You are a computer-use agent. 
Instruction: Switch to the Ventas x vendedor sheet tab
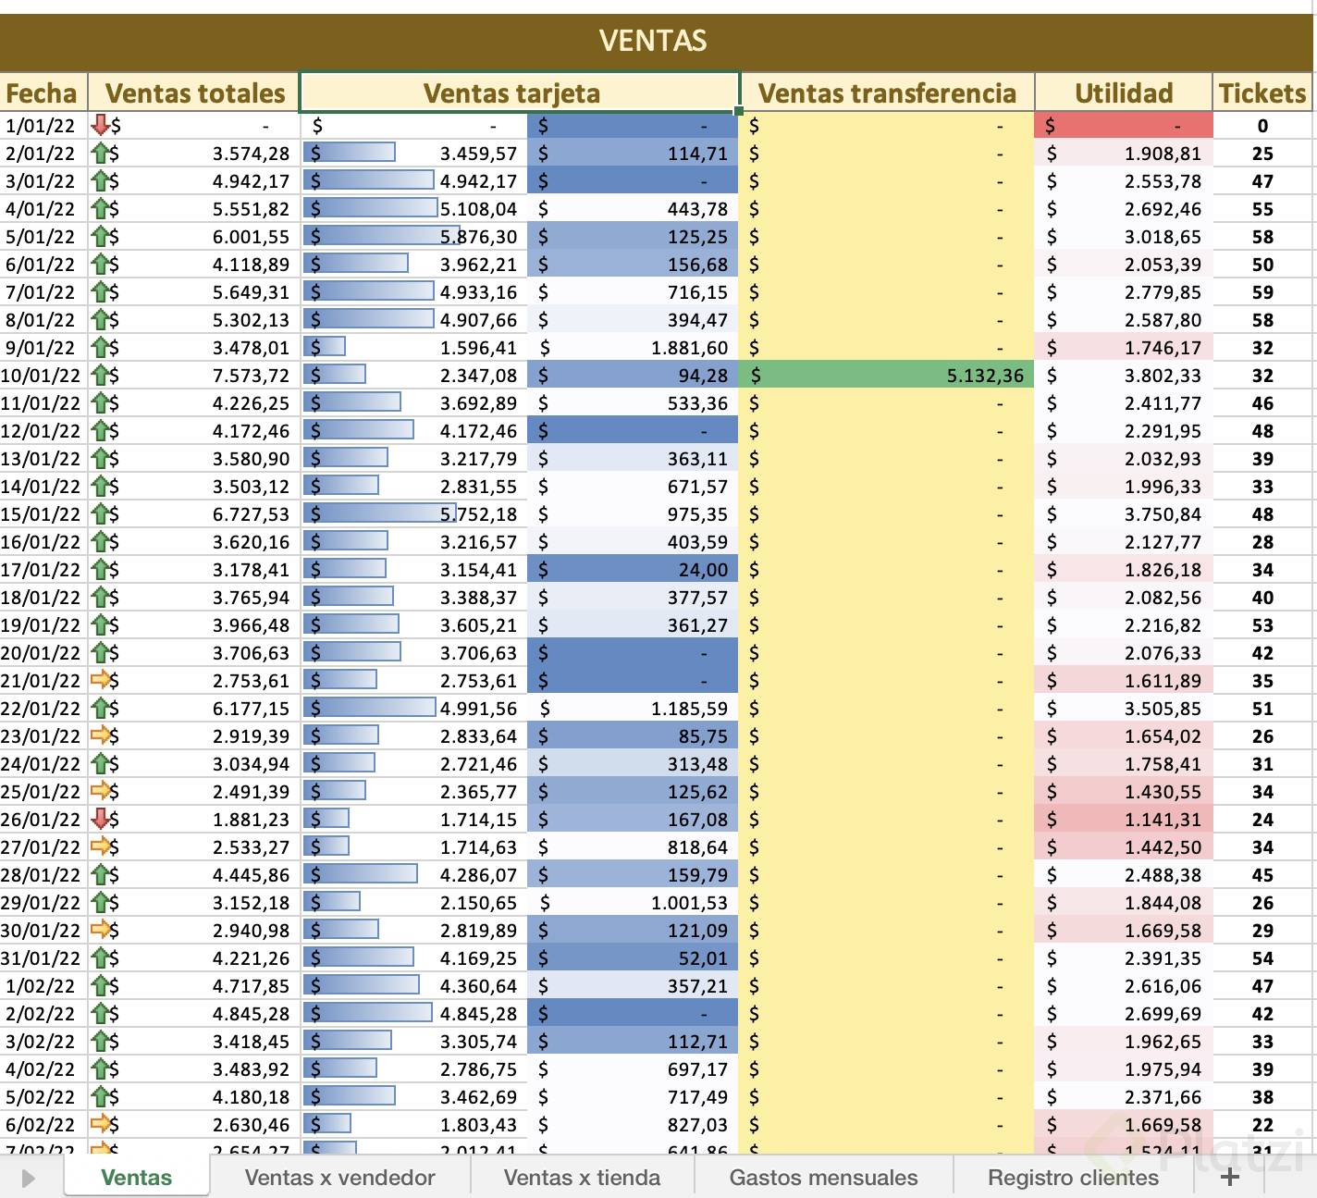(x=339, y=1177)
